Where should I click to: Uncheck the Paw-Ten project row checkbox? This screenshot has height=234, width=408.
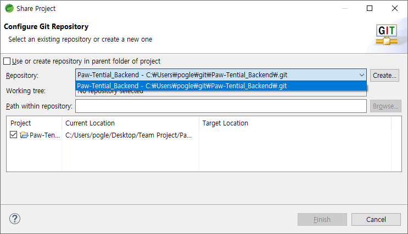pos(14,134)
